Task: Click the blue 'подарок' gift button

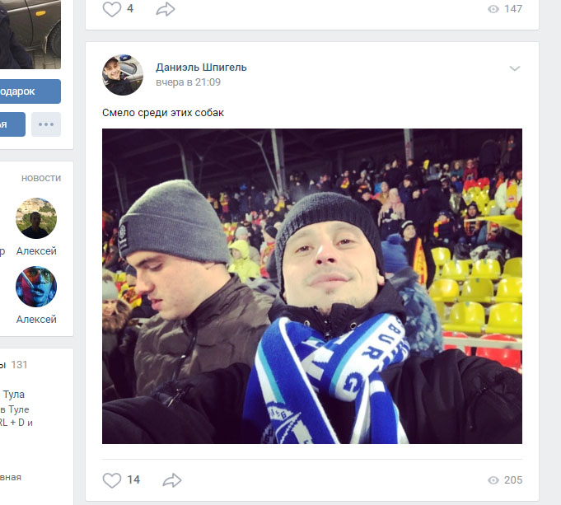Action: pos(30,91)
